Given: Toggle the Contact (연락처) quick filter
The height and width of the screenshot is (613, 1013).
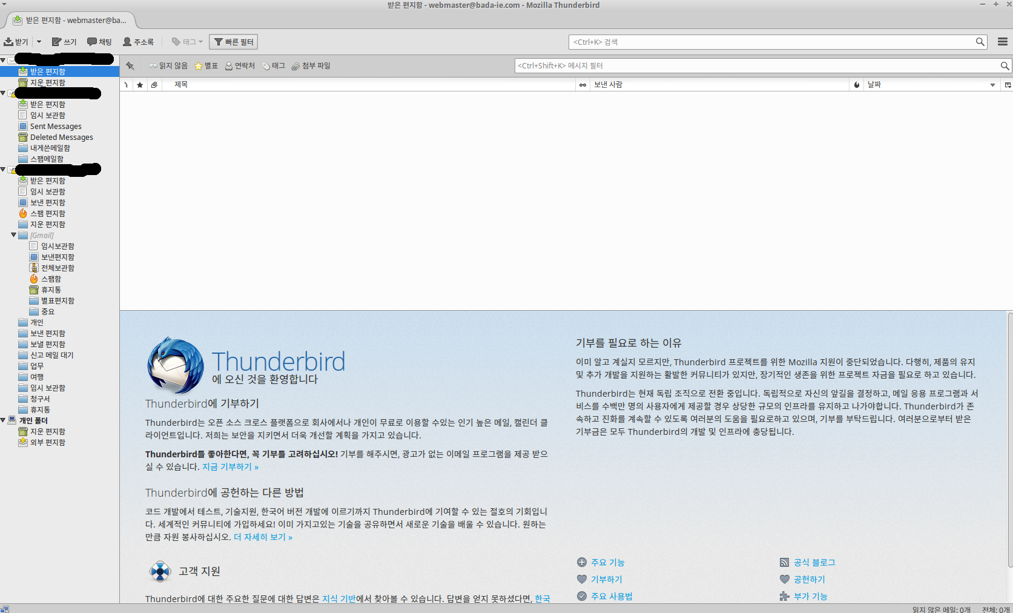Looking at the screenshot, I should coord(240,66).
